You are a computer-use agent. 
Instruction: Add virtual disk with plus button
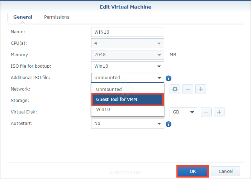(219, 112)
